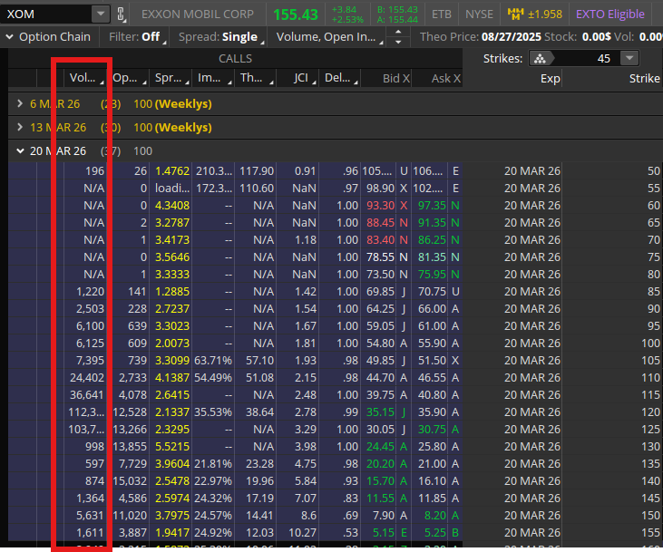This screenshot has height=552, width=663.
Task: Click JCI value 10.27 at strike 155
Action: click(x=302, y=533)
